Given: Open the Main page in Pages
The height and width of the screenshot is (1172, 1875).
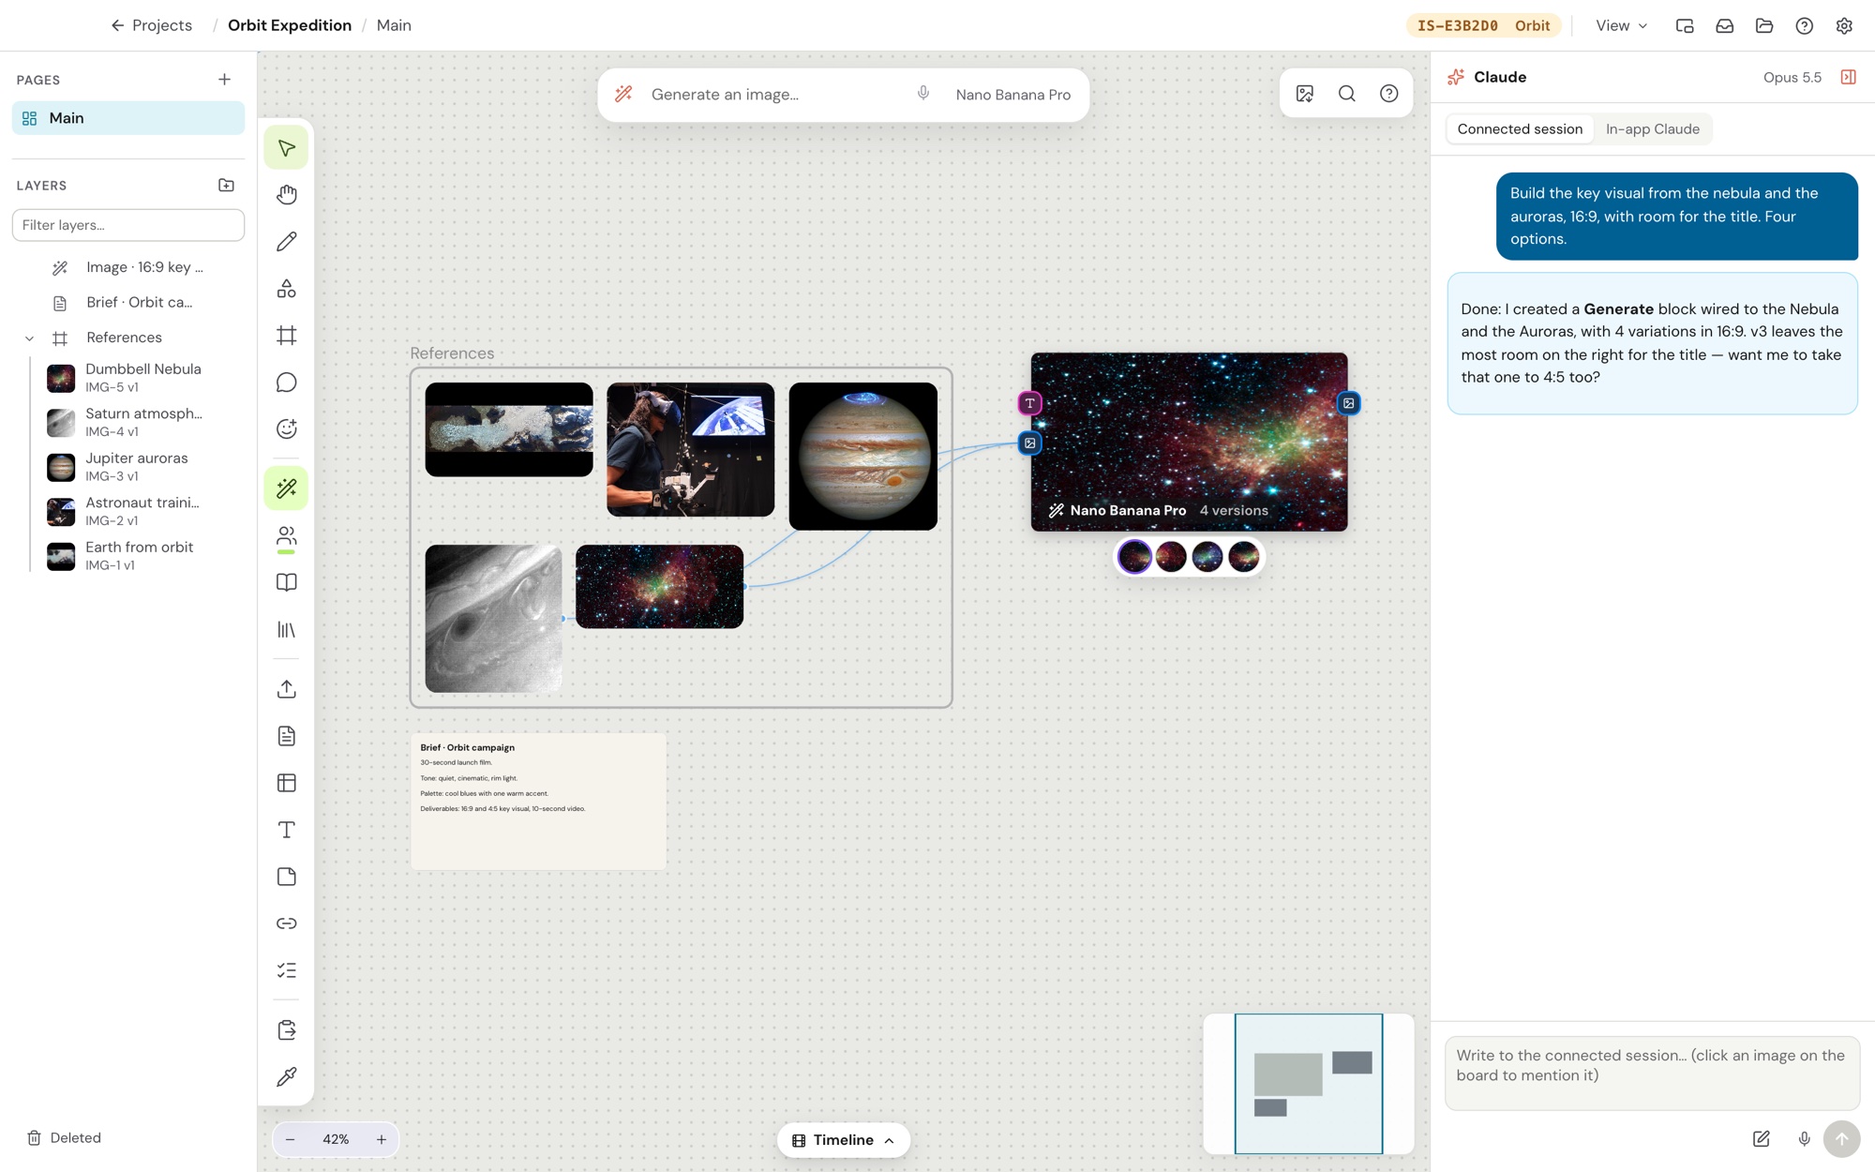Looking at the screenshot, I should 128,118.
